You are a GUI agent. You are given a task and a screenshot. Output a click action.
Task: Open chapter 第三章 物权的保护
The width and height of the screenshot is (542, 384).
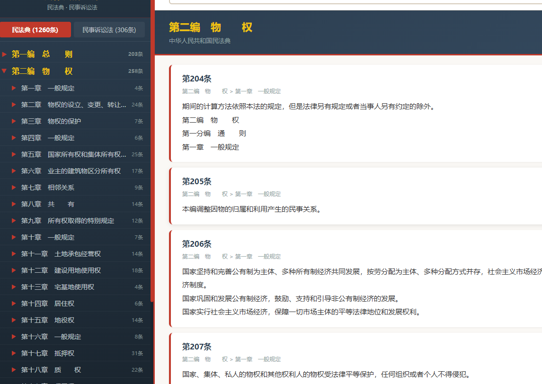point(51,121)
